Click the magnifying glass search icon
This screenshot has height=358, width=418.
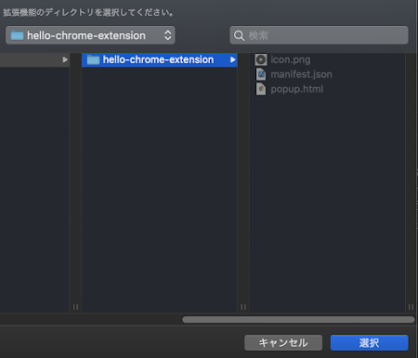coord(239,35)
